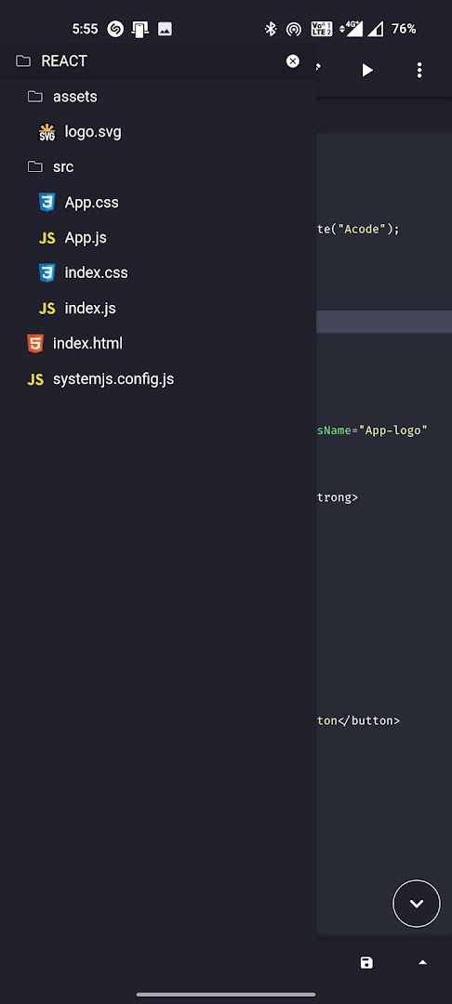Open index.html file
The height and width of the screenshot is (1004, 452).
coord(158,343)
